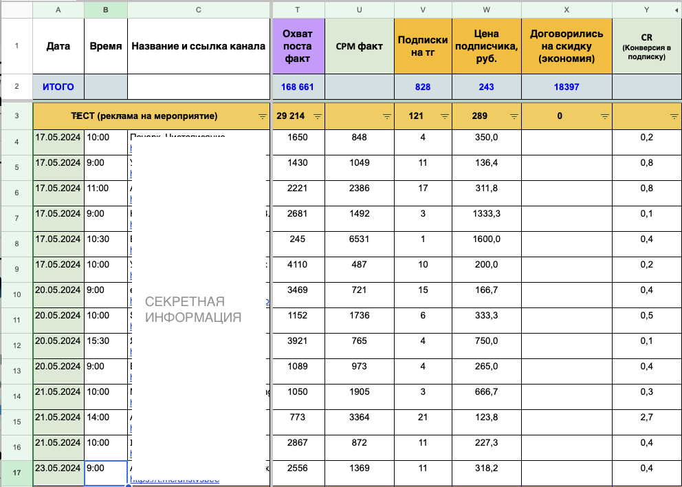Image resolution: width=682 pixels, height=487 pixels.
Task: Select column X header
Action: (x=566, y=10)
